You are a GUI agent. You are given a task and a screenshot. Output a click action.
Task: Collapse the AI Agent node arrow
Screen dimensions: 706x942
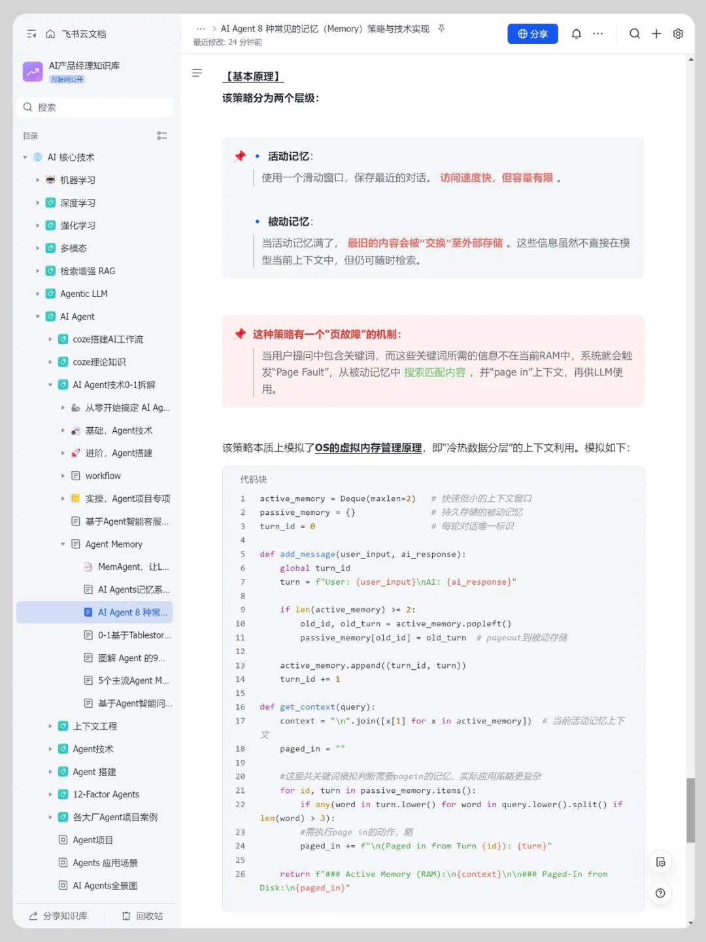pyautogui.click(x=37, y=317)
